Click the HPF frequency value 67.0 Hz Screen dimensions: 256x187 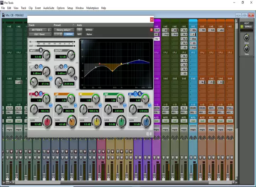pos(45,84)
